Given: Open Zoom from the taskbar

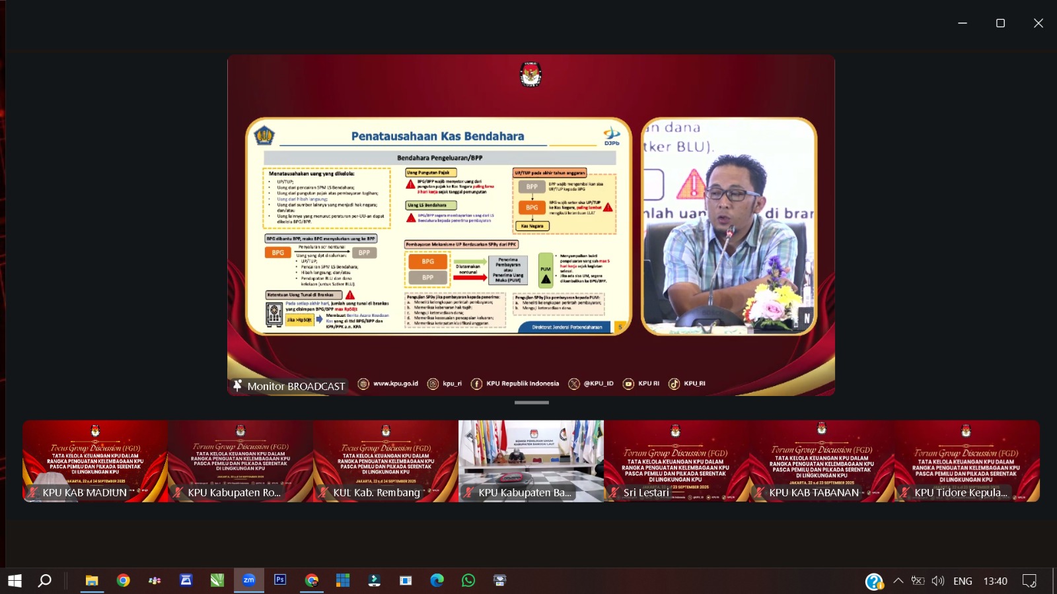Looking at the screenshot, I should (248, 580).
